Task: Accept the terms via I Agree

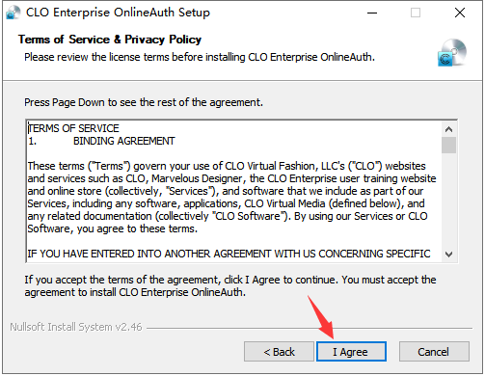Action: (351, 352)
